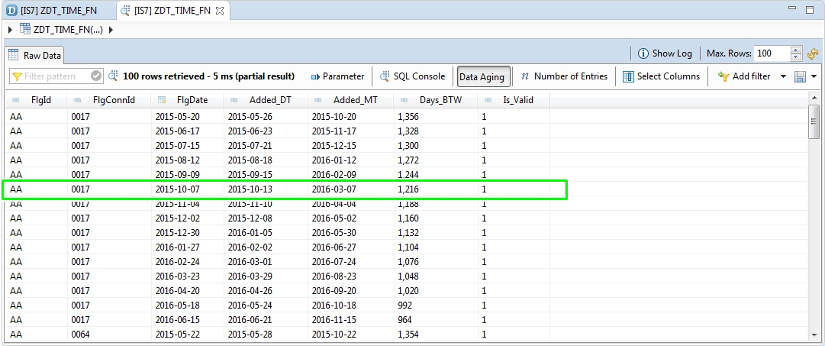The width and height of the screenshot is (825, 346).
Task: Select the cell 2016-09-20
Action: 334,291
